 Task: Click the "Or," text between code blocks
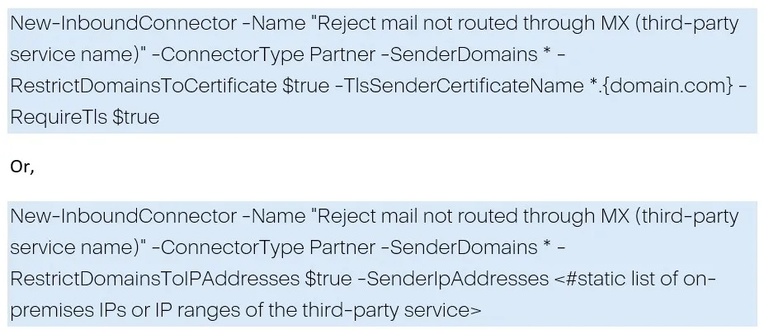point(22,167)
